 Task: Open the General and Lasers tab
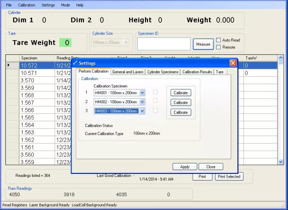[x=128, y=72]
